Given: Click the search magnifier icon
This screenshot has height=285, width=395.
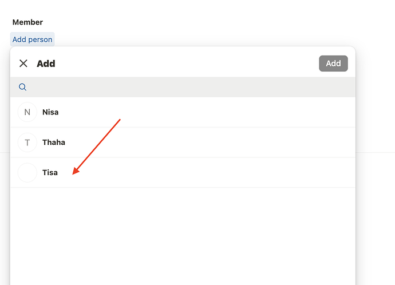Looking at the screenshot, I should tap(23, 87).
